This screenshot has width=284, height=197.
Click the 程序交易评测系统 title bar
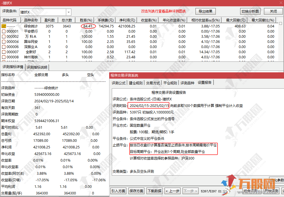click(x=197, y=75)
